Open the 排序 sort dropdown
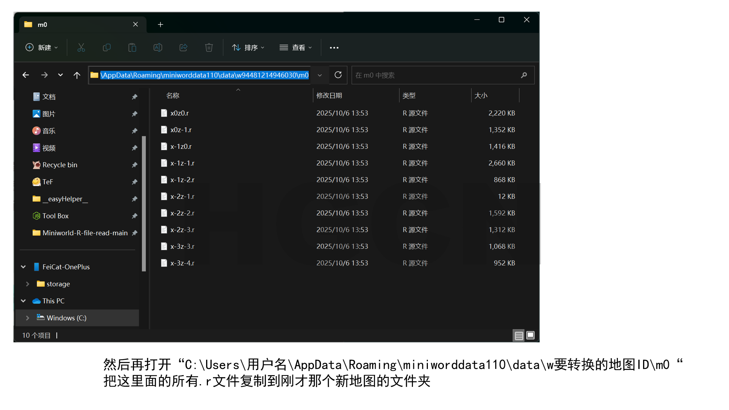729x410 pixels. click(x=248, y=47)
